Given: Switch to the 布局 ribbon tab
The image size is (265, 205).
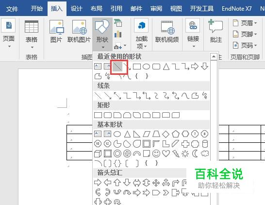Looking at the screenshot, I should tap(96, 9).
